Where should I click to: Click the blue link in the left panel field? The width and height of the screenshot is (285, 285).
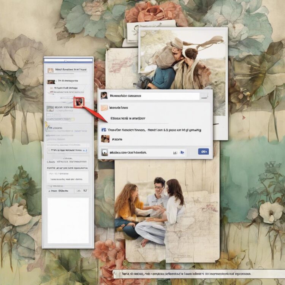coord(85,150)
